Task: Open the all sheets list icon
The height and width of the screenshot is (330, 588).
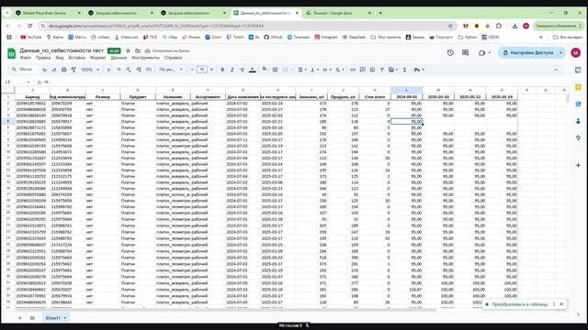Action: [32, 318]
